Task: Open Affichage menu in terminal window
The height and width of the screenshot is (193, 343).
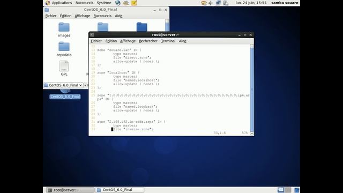Action: tap(128, 41)
